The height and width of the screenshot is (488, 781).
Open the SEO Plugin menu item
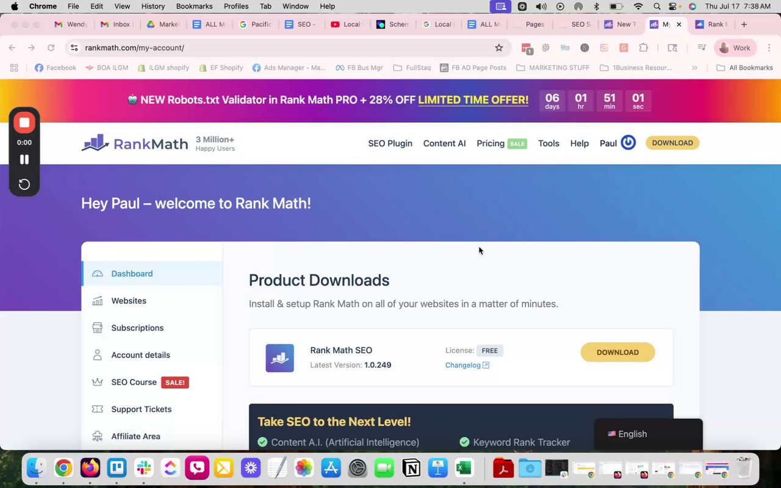pyautogui.click(x=390, y=143)
